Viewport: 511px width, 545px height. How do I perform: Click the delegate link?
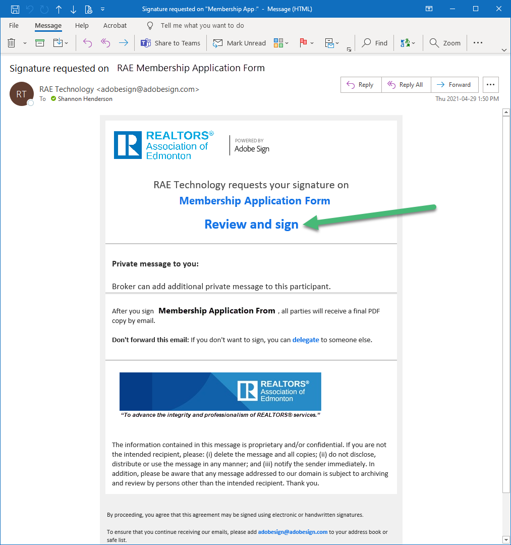pos(306,340)
